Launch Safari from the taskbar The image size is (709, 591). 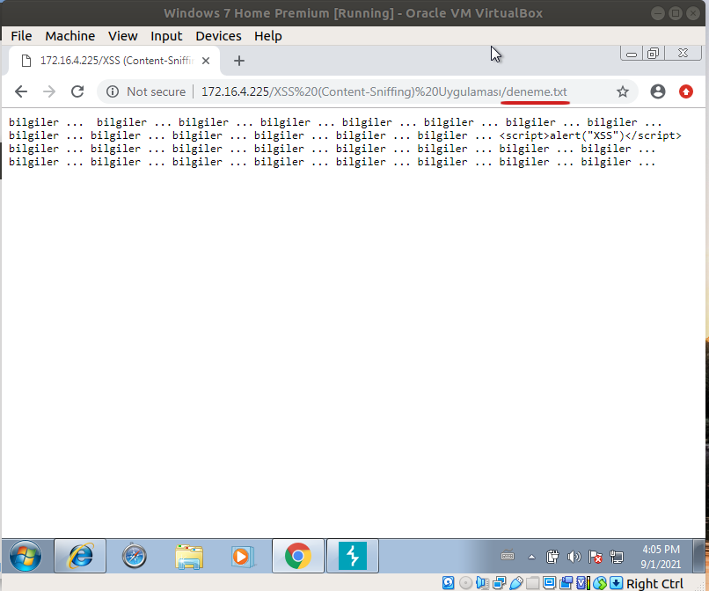click(135, 556)
